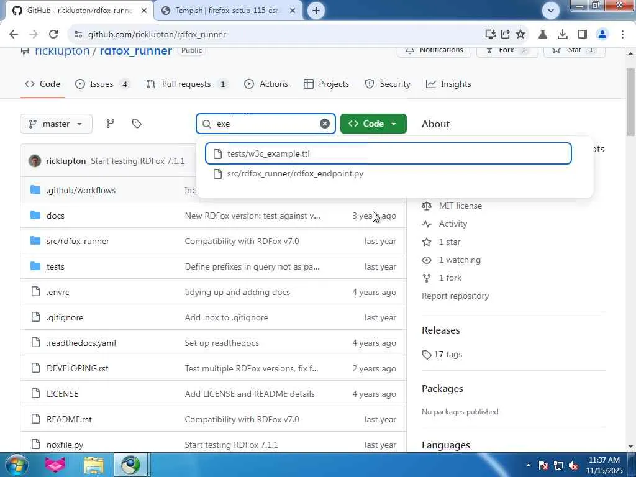Image resolution: width=636 pixels, height=477 pixels.
Task: Open the Releases heading link
Action: pos(440,330)
